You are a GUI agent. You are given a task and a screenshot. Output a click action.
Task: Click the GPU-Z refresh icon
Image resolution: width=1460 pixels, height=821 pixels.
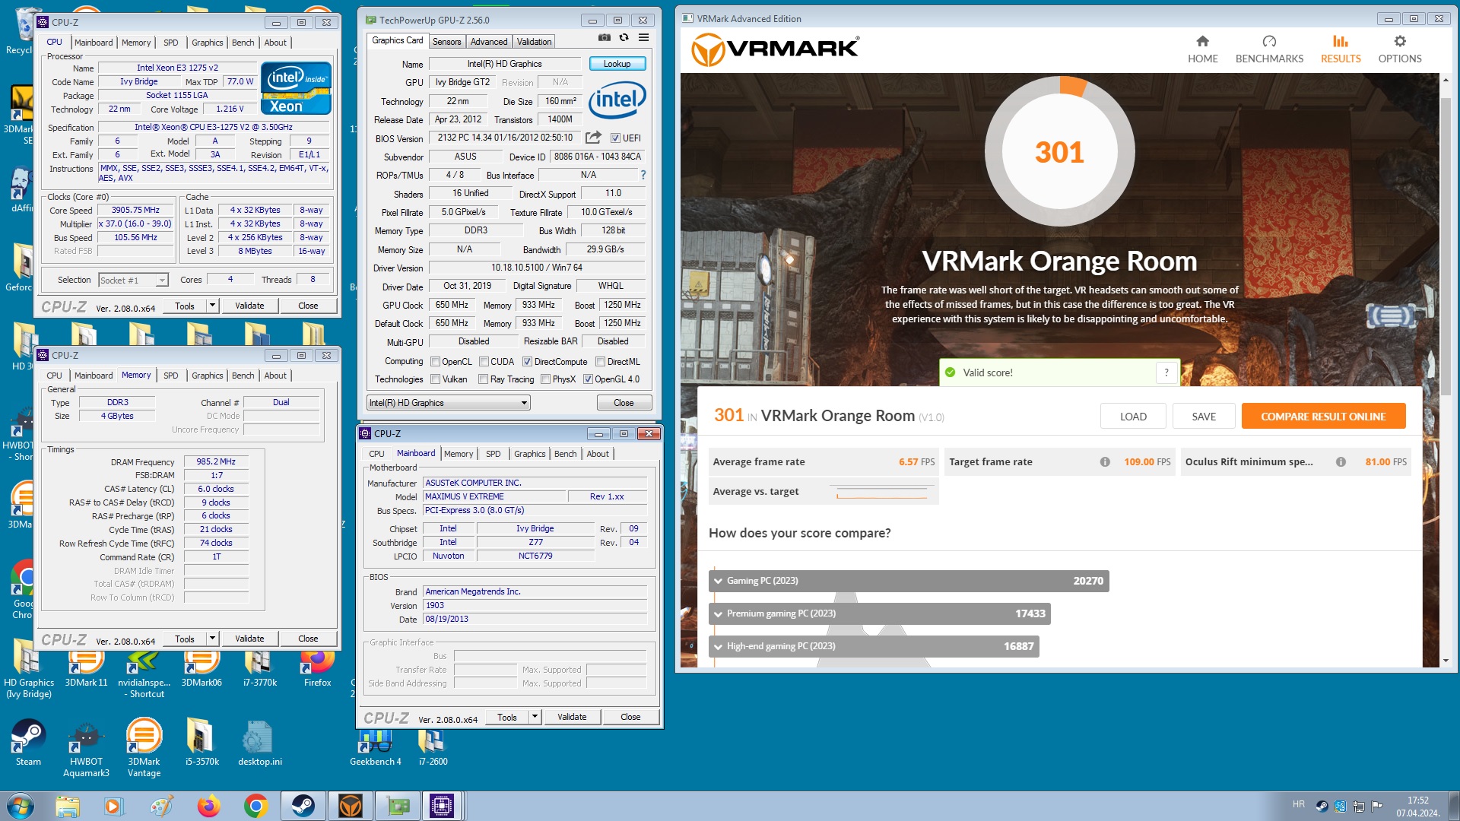pos(624,37)
